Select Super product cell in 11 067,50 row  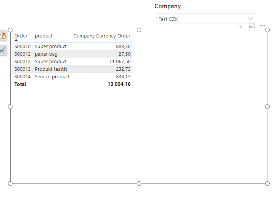[x=51, y=62]
